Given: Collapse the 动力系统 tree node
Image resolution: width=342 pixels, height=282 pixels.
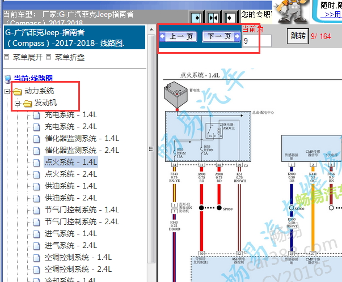Looking at the screenshot, I should pyautogui.click(x=7, y=91).
